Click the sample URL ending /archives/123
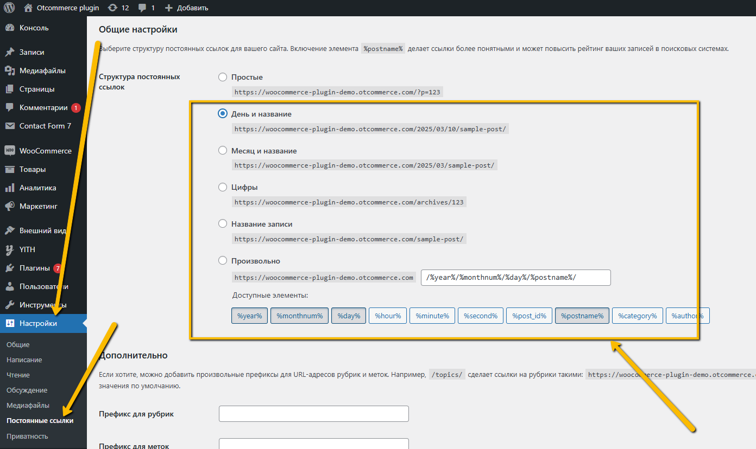This screenshot has height=449, width=756. click(349, 202)
